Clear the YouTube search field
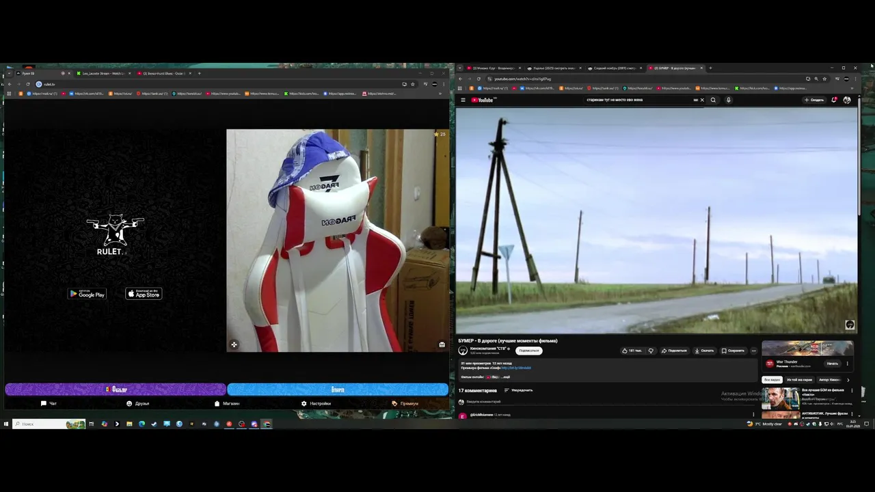This screenshot has height=492, width=875. click(x=702, y=100)
